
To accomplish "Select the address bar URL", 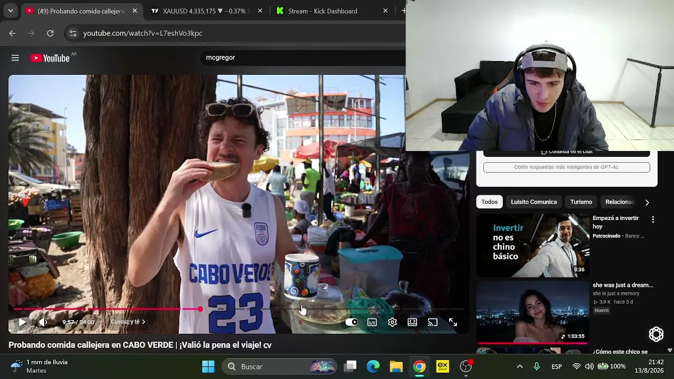I will click(143, 33).
